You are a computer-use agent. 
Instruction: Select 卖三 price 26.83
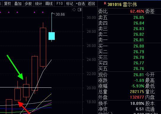(x=139, y=29)
